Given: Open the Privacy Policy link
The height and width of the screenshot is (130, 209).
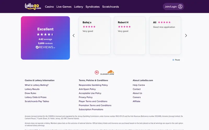Looking at the screenshot, I should tap(86, 97).
